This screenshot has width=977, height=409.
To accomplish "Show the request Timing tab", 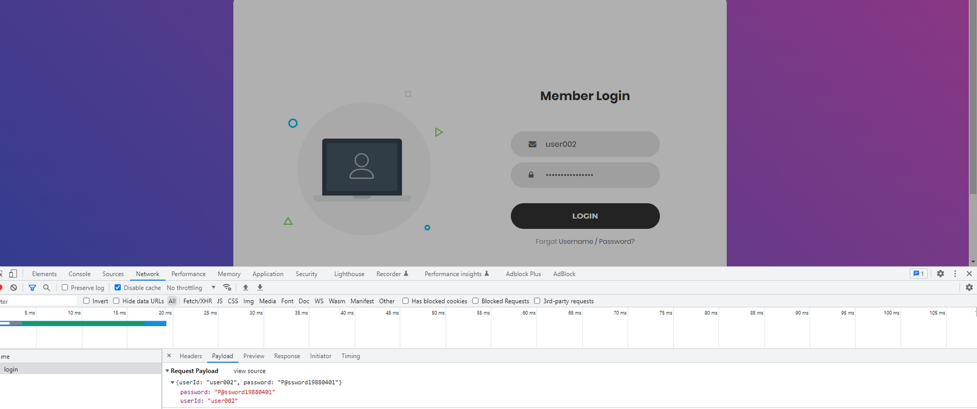I will 351,356.
